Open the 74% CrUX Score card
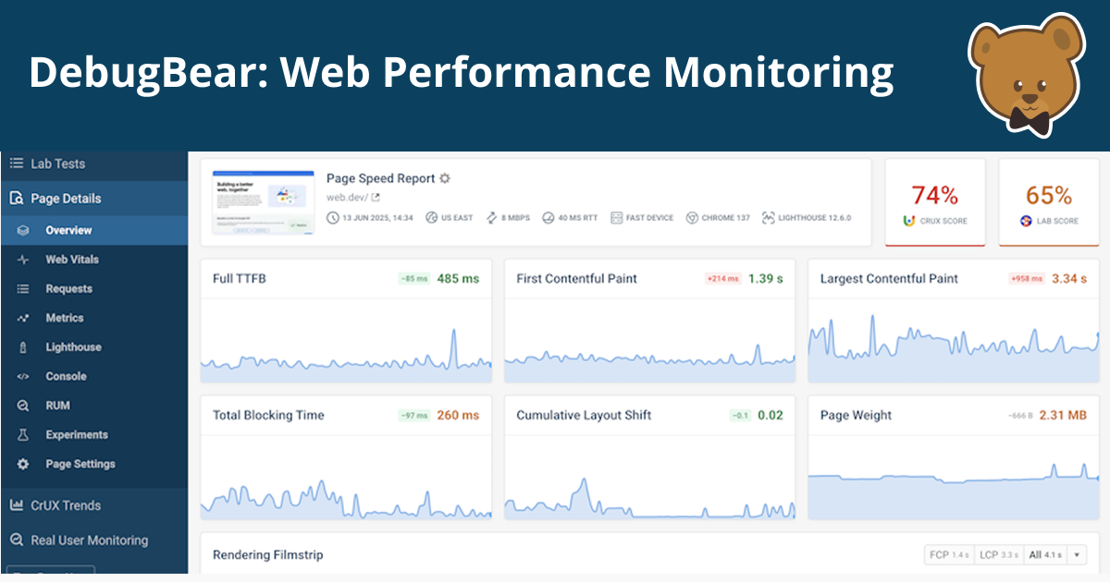This screenshot has width=1110, height=582. (934, 203)
